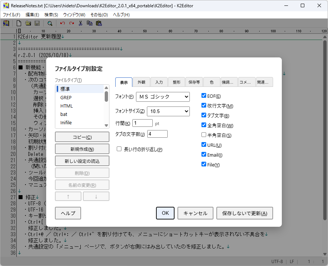328x266 pixels.
Task: Click the ヘルプ button in dialog
Action: click(68, 213)
